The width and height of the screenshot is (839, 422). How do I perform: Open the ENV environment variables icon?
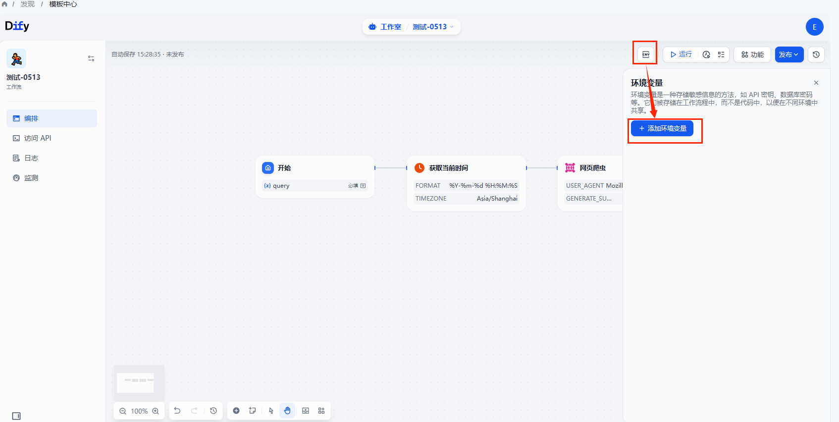[x=646, y=54]
